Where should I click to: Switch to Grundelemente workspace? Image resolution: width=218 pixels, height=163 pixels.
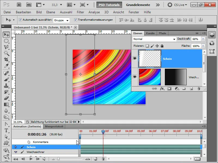pos(138,5)
